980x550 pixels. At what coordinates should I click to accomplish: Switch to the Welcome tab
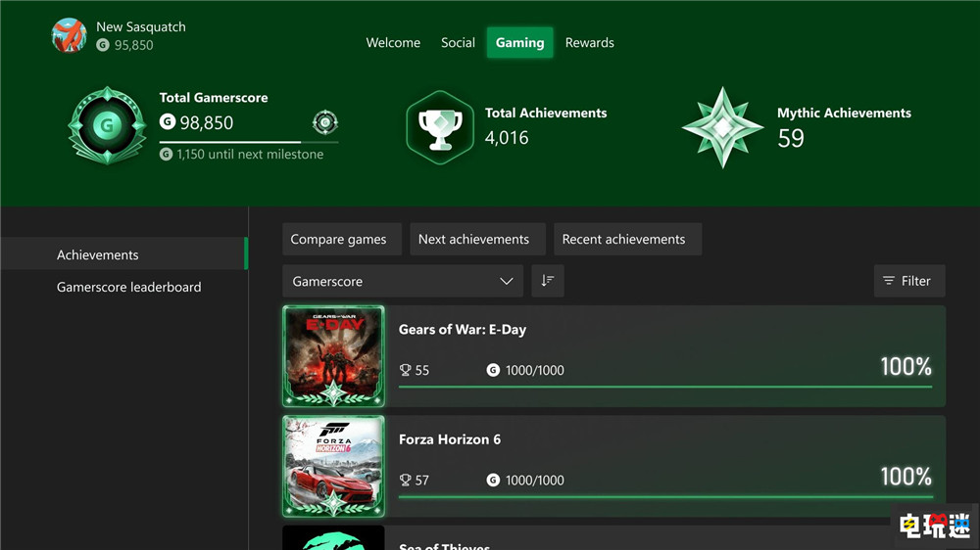pyautogui.click(x=393, y=42)
